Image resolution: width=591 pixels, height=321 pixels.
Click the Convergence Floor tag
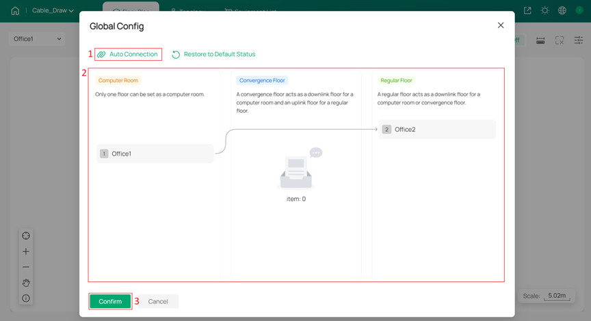262,81
